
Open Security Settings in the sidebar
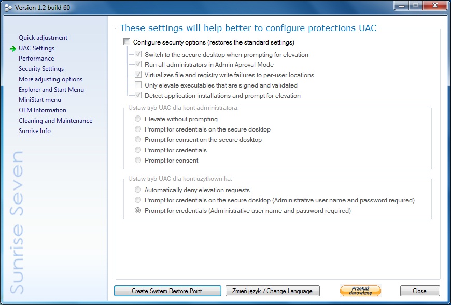click(41, 69)
